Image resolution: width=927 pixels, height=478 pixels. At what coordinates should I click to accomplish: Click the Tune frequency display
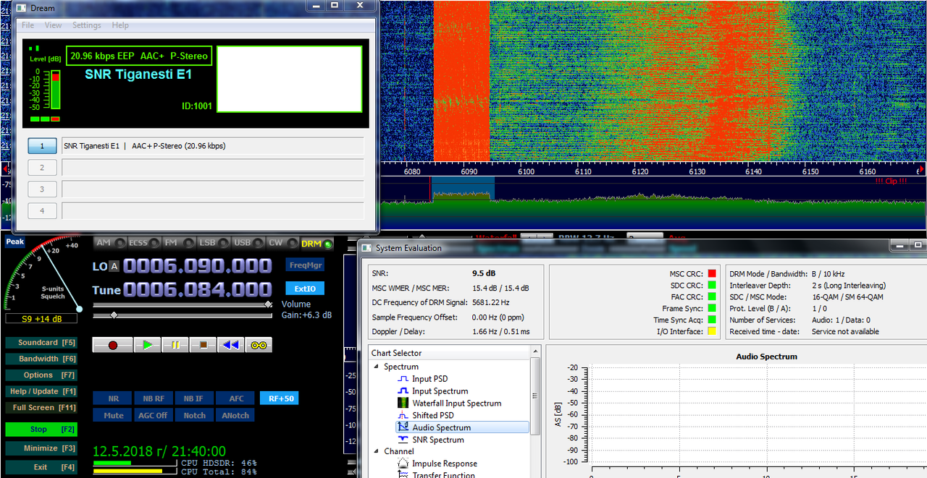tap(197, 290)
